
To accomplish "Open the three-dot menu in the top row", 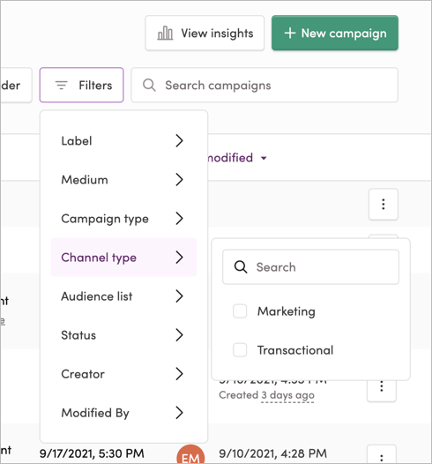I will coord(384,204).
